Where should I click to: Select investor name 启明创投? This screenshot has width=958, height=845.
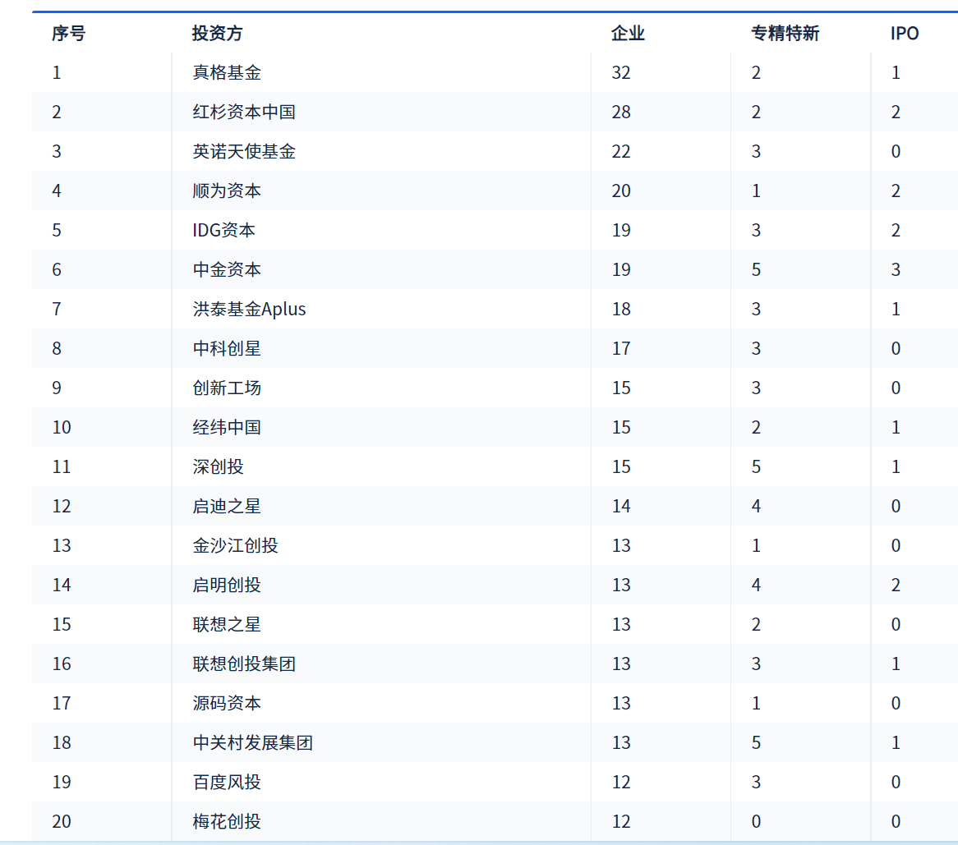(x=227, y=585)
